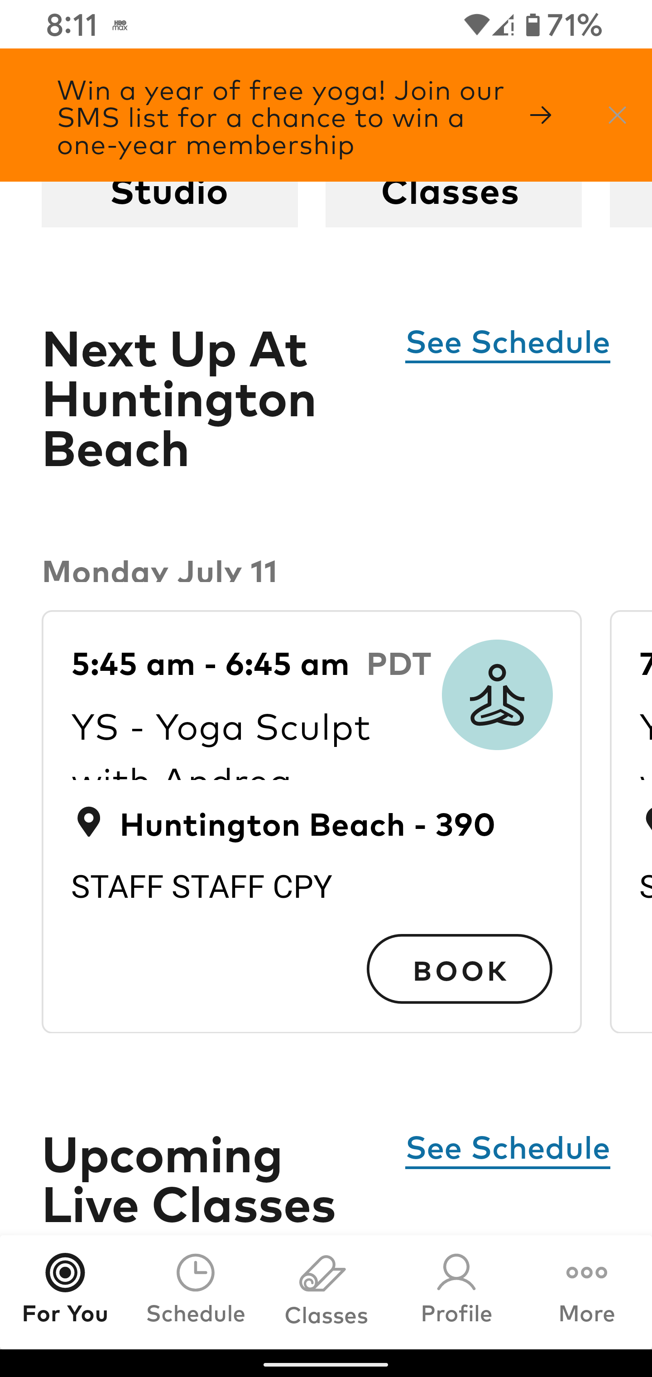Tap the meditation pose icon on the class card
The image size is (652, 1377).
tap(497, 694)
